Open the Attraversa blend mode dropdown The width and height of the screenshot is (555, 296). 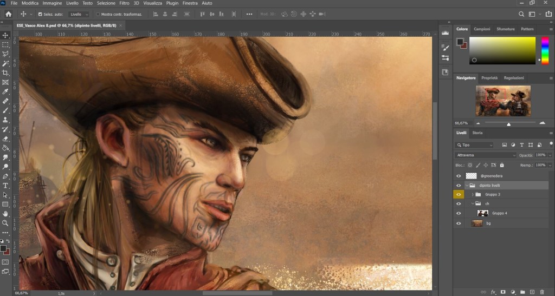tap(486, 155)
